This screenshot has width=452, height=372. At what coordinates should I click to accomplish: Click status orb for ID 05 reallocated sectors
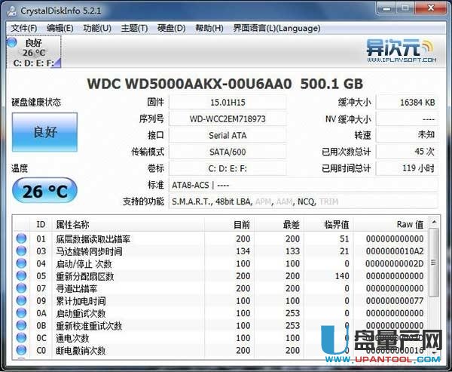[21, 276]
